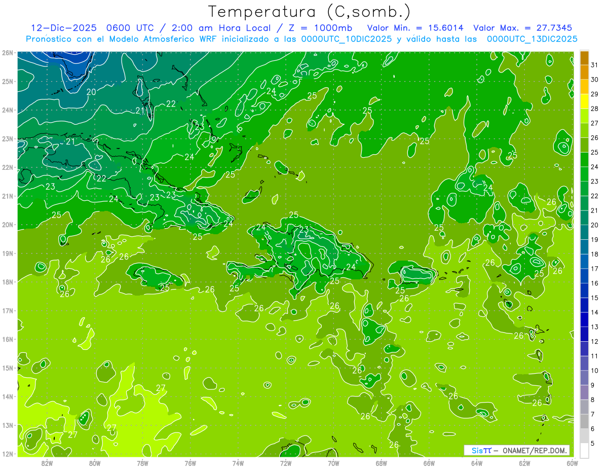This screenshot has width=608, height=470.
Task: Click the 'Valor Max. = 27.7345' text
Action: tap(522, 28)
